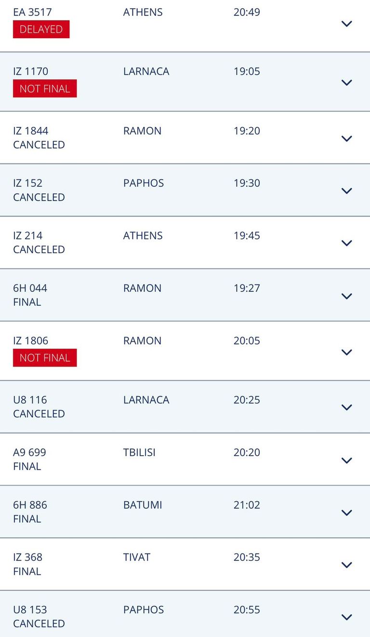Expand the 6H 886 Batumi row
The width and height of the screenshot is (370, 637).
coord(346,513)
